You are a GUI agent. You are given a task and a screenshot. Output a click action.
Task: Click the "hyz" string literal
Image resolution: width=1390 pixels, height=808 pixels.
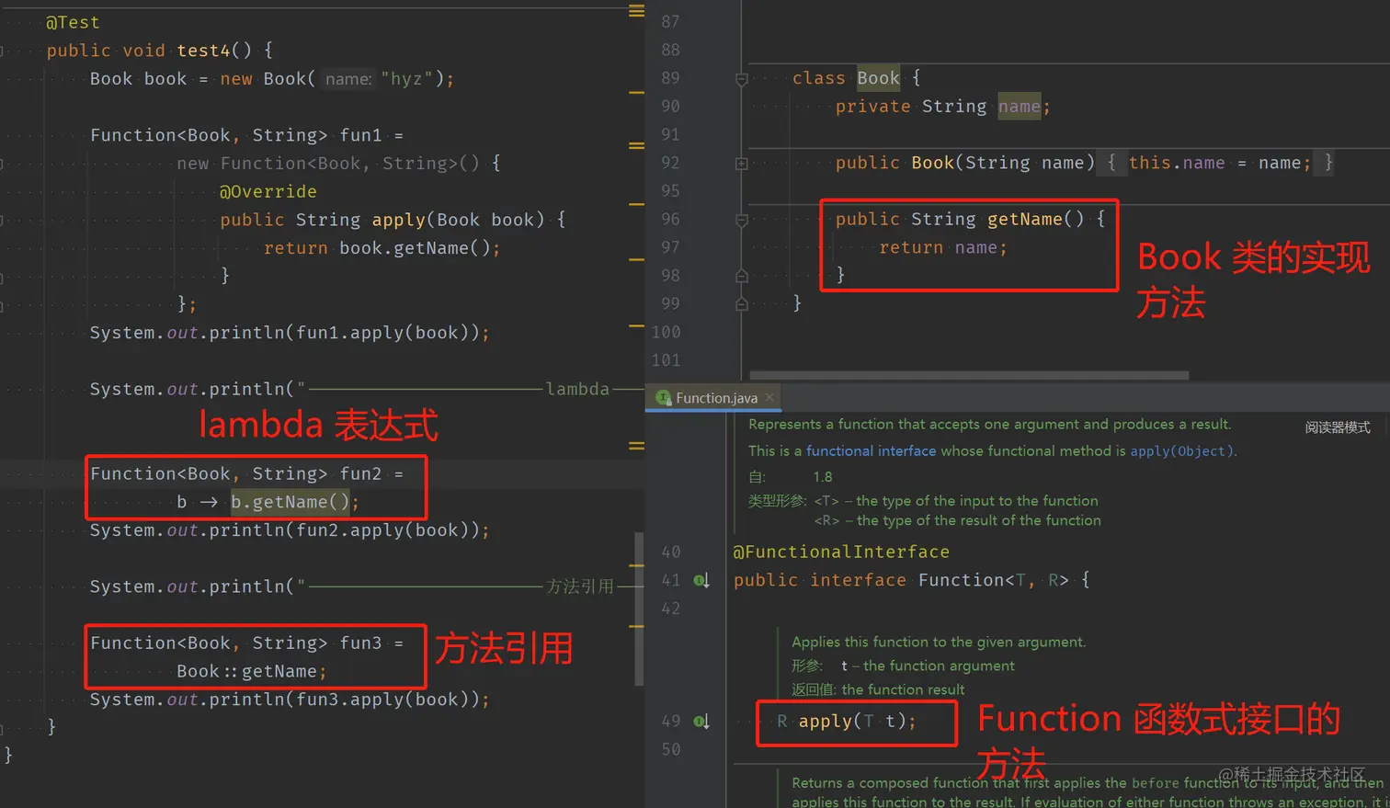[407, 79]
